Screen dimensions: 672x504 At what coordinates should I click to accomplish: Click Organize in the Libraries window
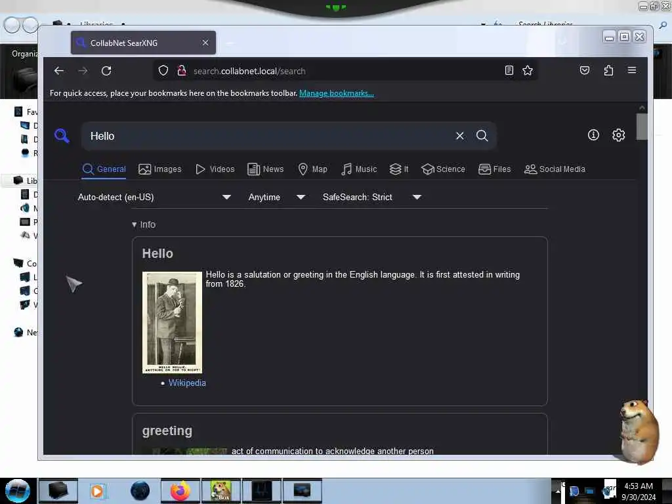[x=24, y=54]
